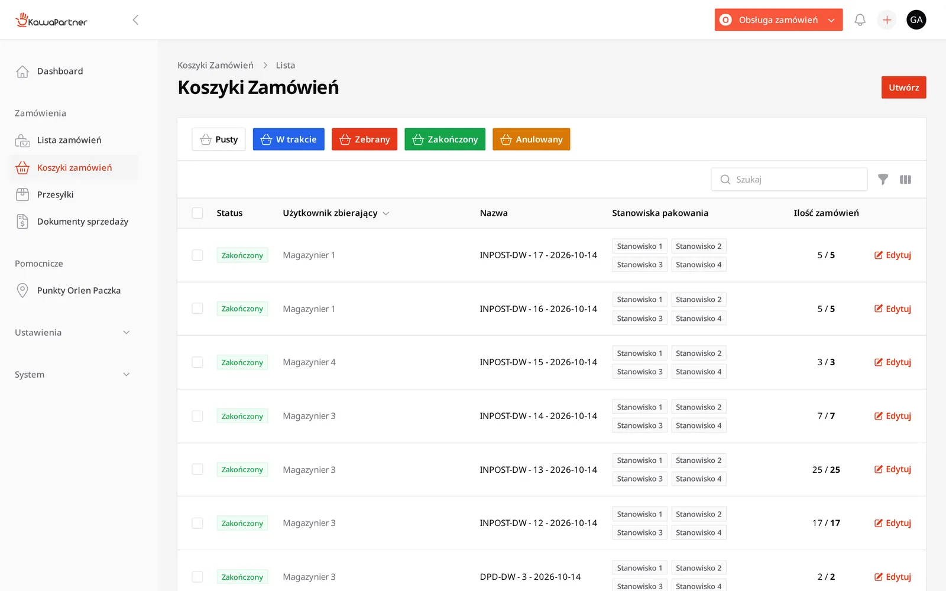
Task: Open the filter funnel icon
Action: tap(883, 180)
